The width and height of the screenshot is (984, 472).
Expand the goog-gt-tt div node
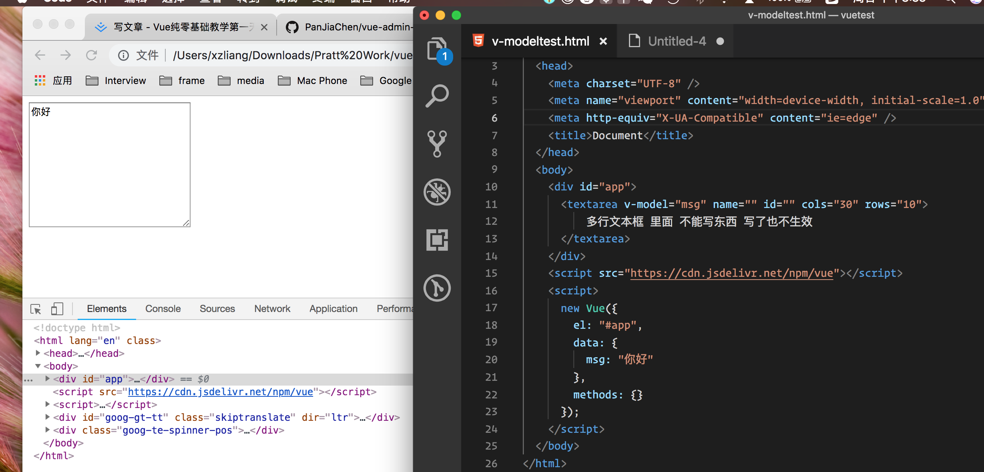[48, 417]
